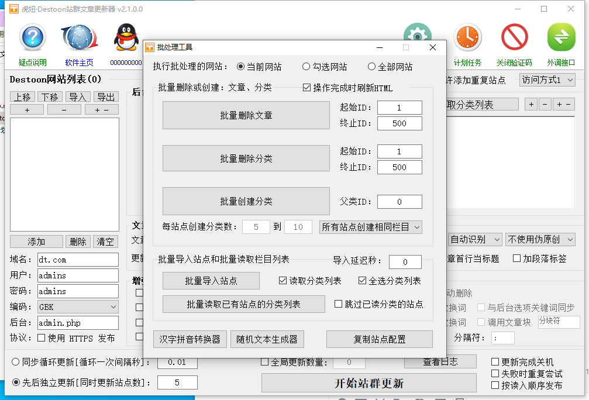
Task: Enable 跳过已读分类的站点 checkbox
Action: 338,304
